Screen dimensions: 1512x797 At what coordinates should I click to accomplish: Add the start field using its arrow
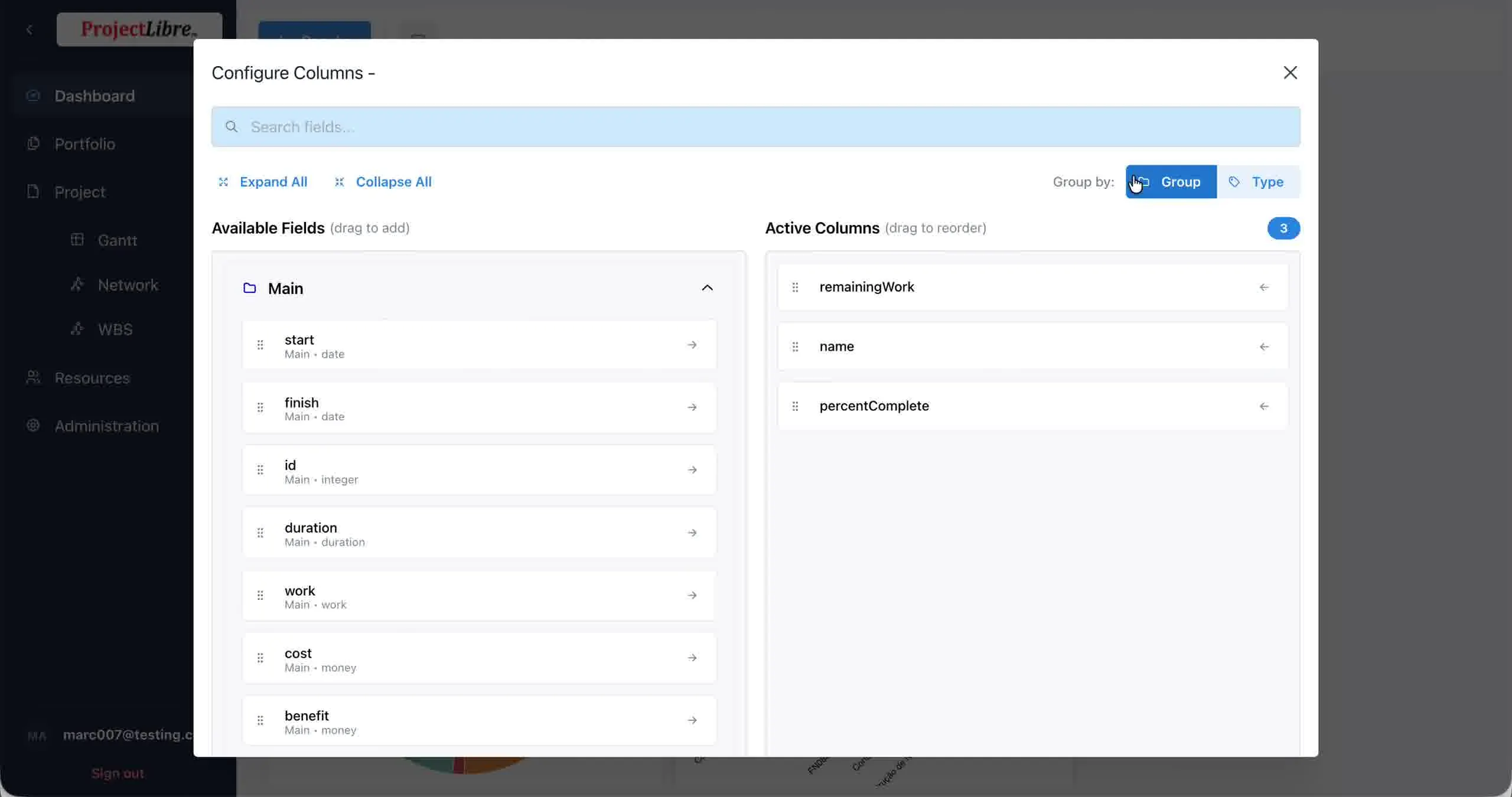pyautogui.click(x=692, y=345)
